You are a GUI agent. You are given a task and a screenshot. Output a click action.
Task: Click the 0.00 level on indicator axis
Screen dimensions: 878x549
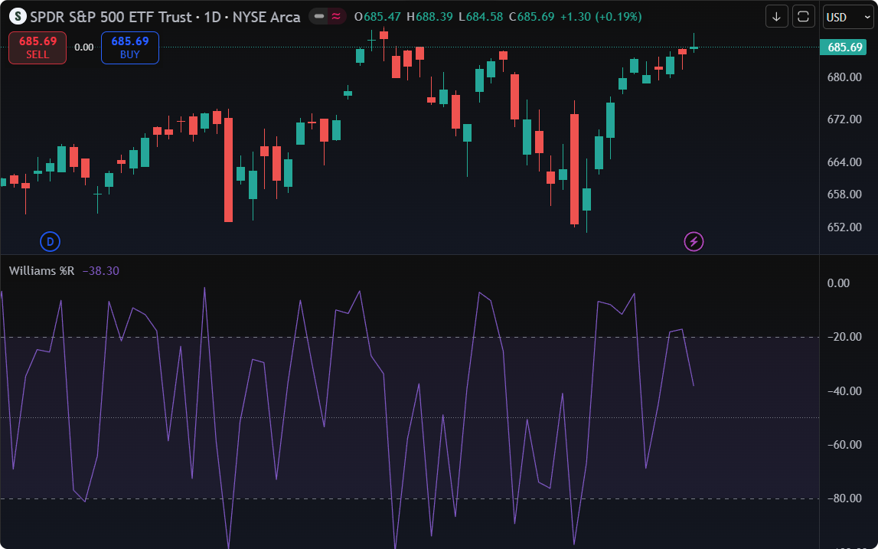[x=838, y=283]
